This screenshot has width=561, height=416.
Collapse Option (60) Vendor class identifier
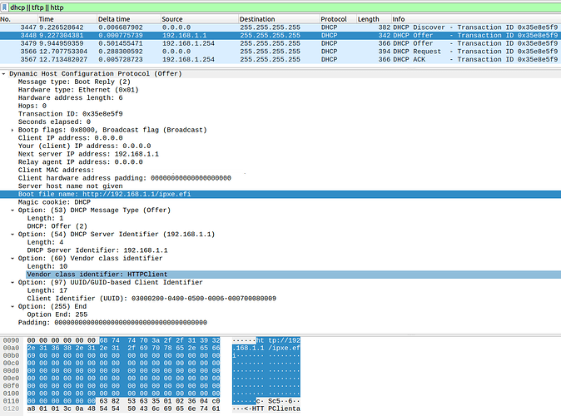point(12,258)
